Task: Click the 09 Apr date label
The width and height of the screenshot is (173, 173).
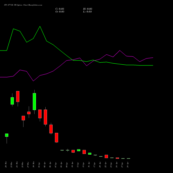Action: tap(67, 165)
